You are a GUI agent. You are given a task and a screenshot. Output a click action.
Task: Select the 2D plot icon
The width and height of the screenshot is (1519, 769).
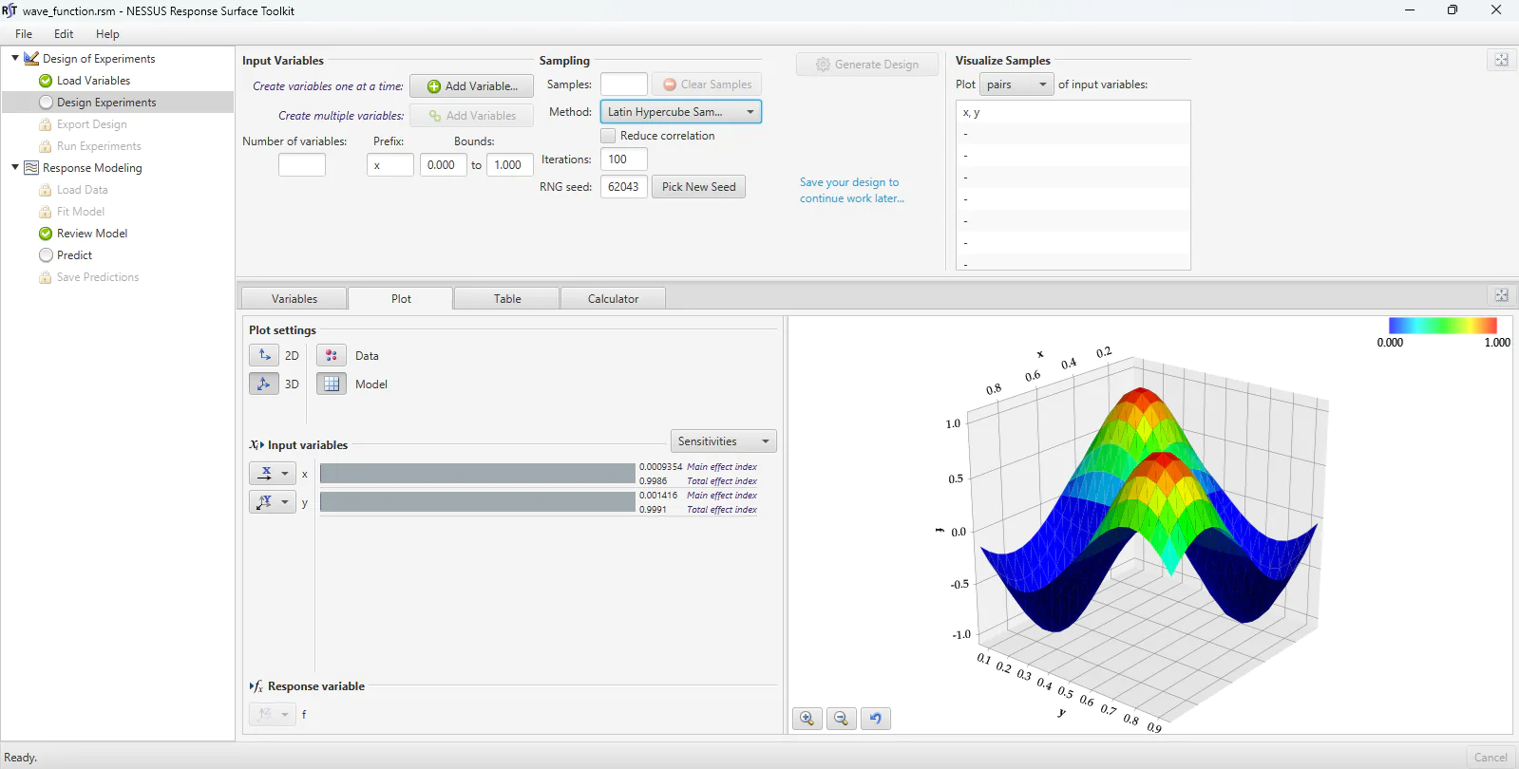click(x=264, y=355)
